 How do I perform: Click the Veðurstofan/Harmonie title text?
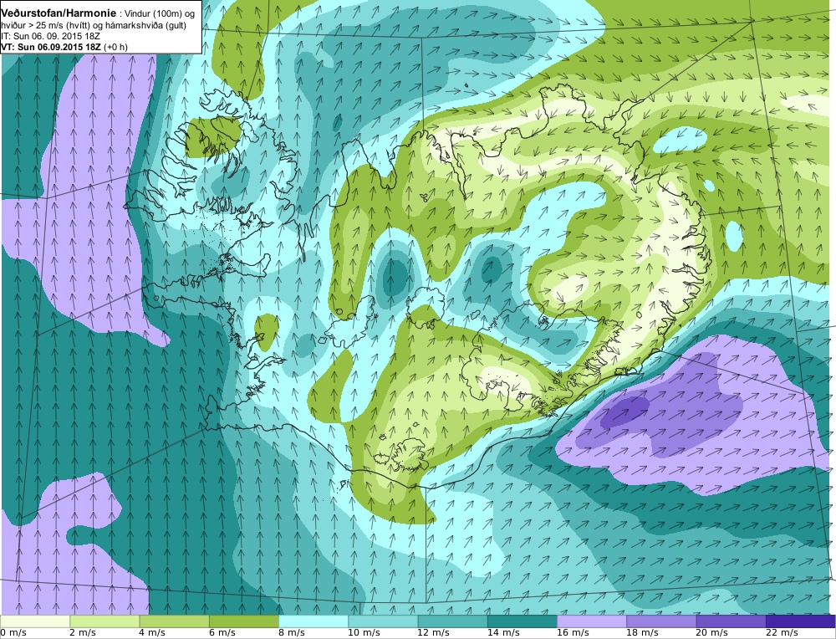point(59,13)
